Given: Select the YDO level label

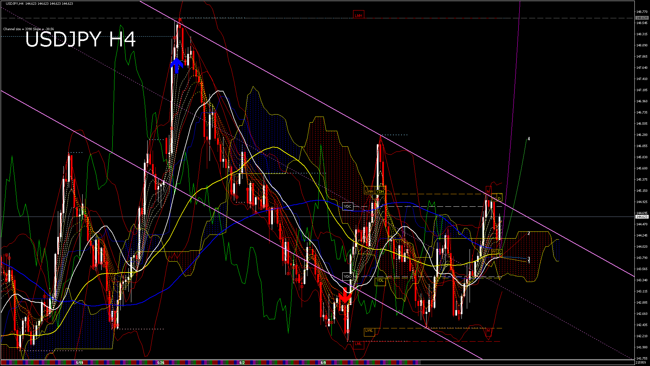Looking at the screenshot, I should pyautogui.click(x=348, y=277).
